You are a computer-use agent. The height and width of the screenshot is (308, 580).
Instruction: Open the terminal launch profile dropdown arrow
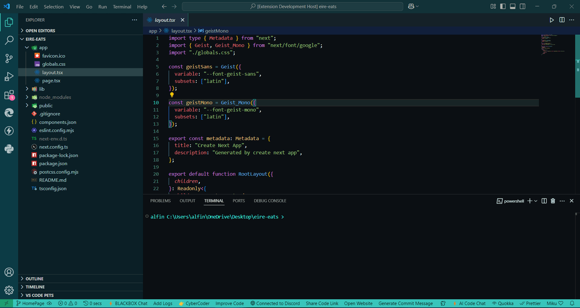click(536, 201)
